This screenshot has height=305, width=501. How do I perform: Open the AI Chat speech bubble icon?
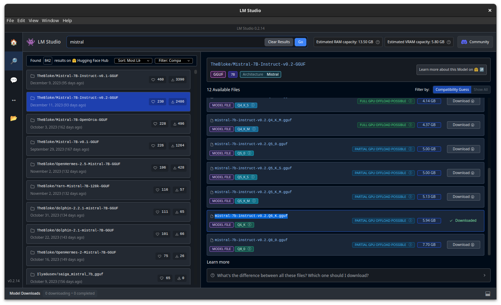click(14, 80)
